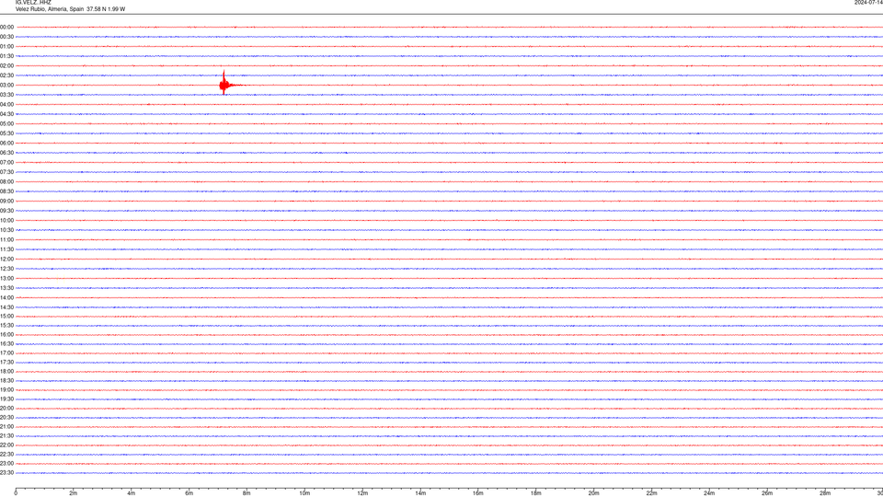Viewport: 883px width, 497px height.
Task: Click the 12:00 time label
Action: [x=6, y=260]
